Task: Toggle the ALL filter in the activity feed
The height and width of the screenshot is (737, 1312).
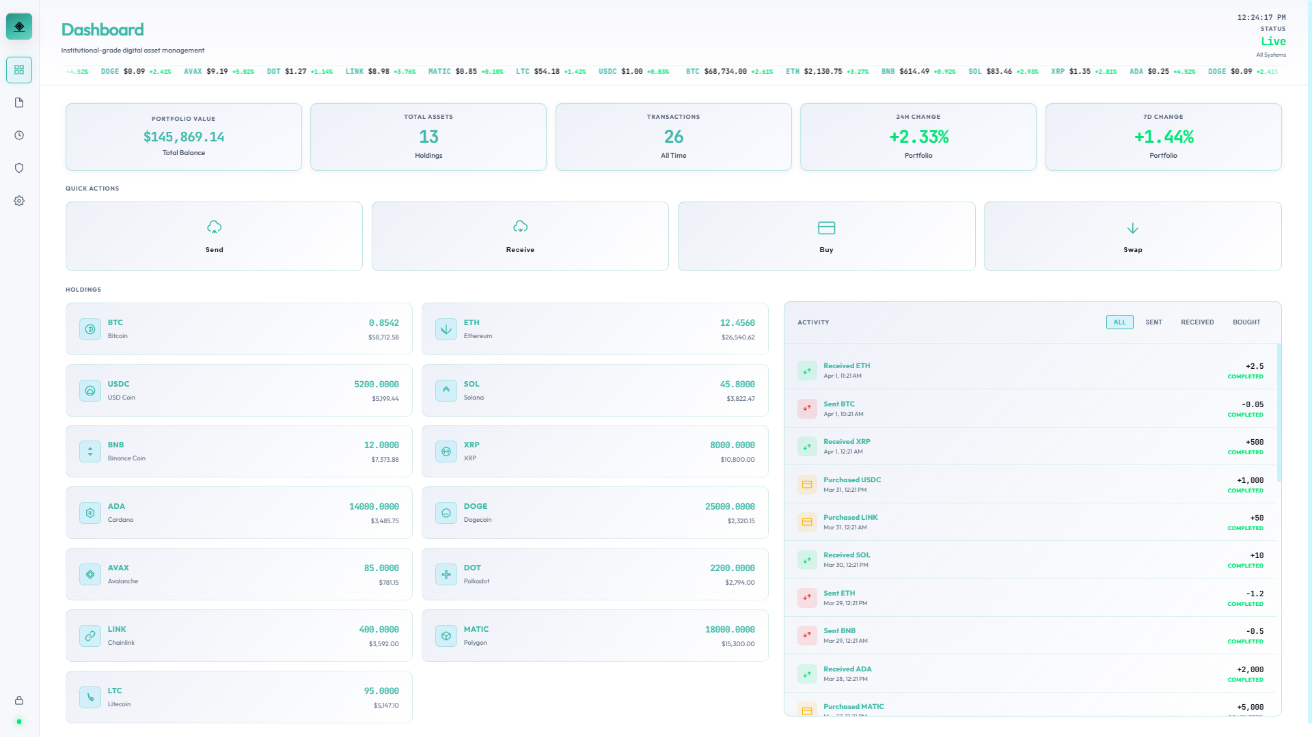Action: pyautogui.click(x=1119, y=322)
